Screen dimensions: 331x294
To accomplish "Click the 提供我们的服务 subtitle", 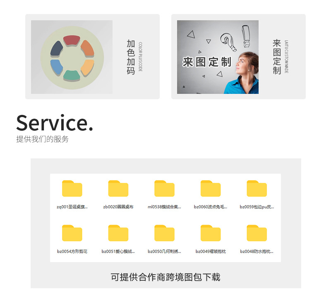I will [x=43, y=139].
